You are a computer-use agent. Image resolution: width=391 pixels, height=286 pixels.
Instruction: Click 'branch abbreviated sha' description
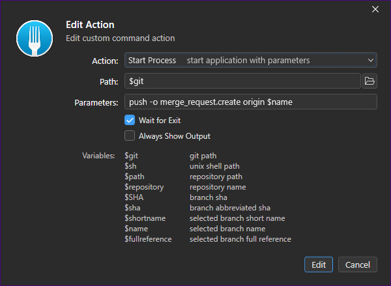(x=230, y=208)
